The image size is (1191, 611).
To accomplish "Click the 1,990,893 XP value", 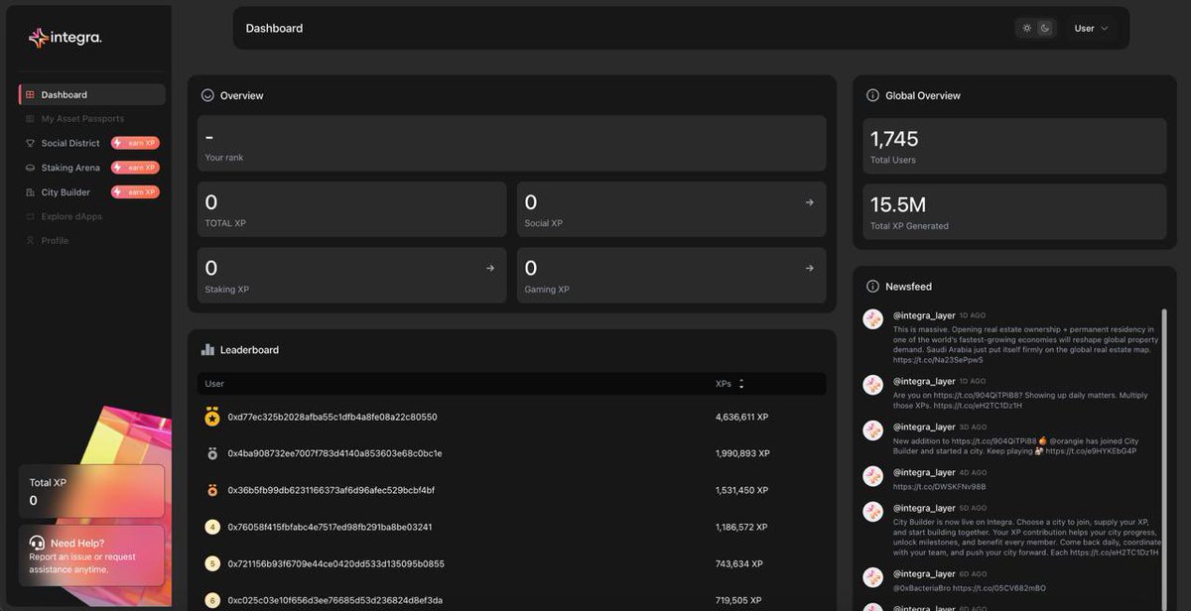I will (x=742, y=453).
